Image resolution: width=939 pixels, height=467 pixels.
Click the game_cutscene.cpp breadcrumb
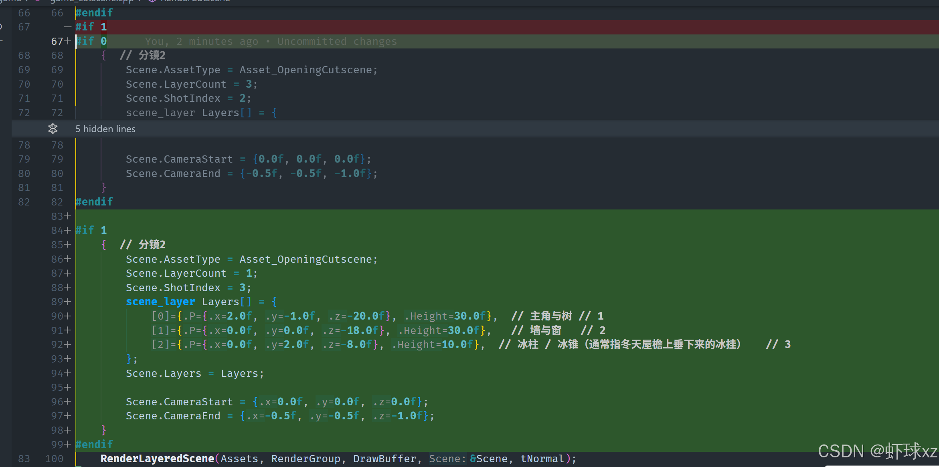tap(91, 1)
